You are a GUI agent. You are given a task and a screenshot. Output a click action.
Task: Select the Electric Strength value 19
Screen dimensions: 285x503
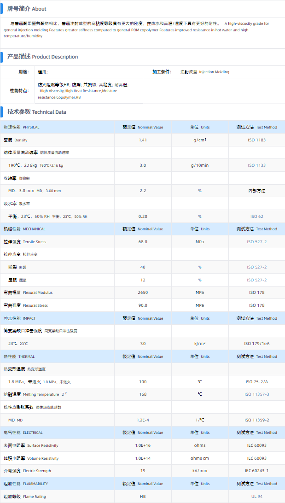(x=143, y=471)
